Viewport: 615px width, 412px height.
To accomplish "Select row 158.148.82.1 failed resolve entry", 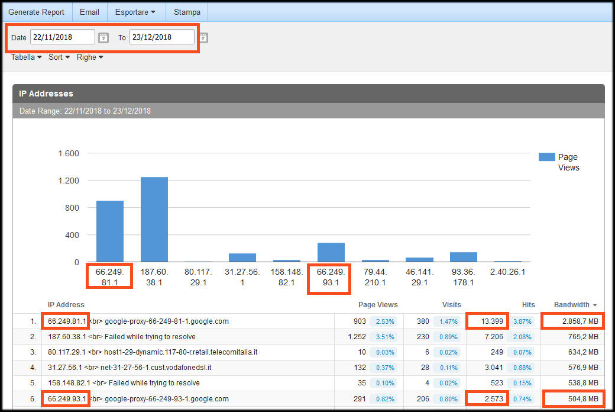I will pyautogui.click(x=308, y=383).
